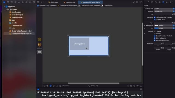Viewport: 175px width, 98px height.
Task: Open the Issue navigator warning icon
Action: (19, 2)
